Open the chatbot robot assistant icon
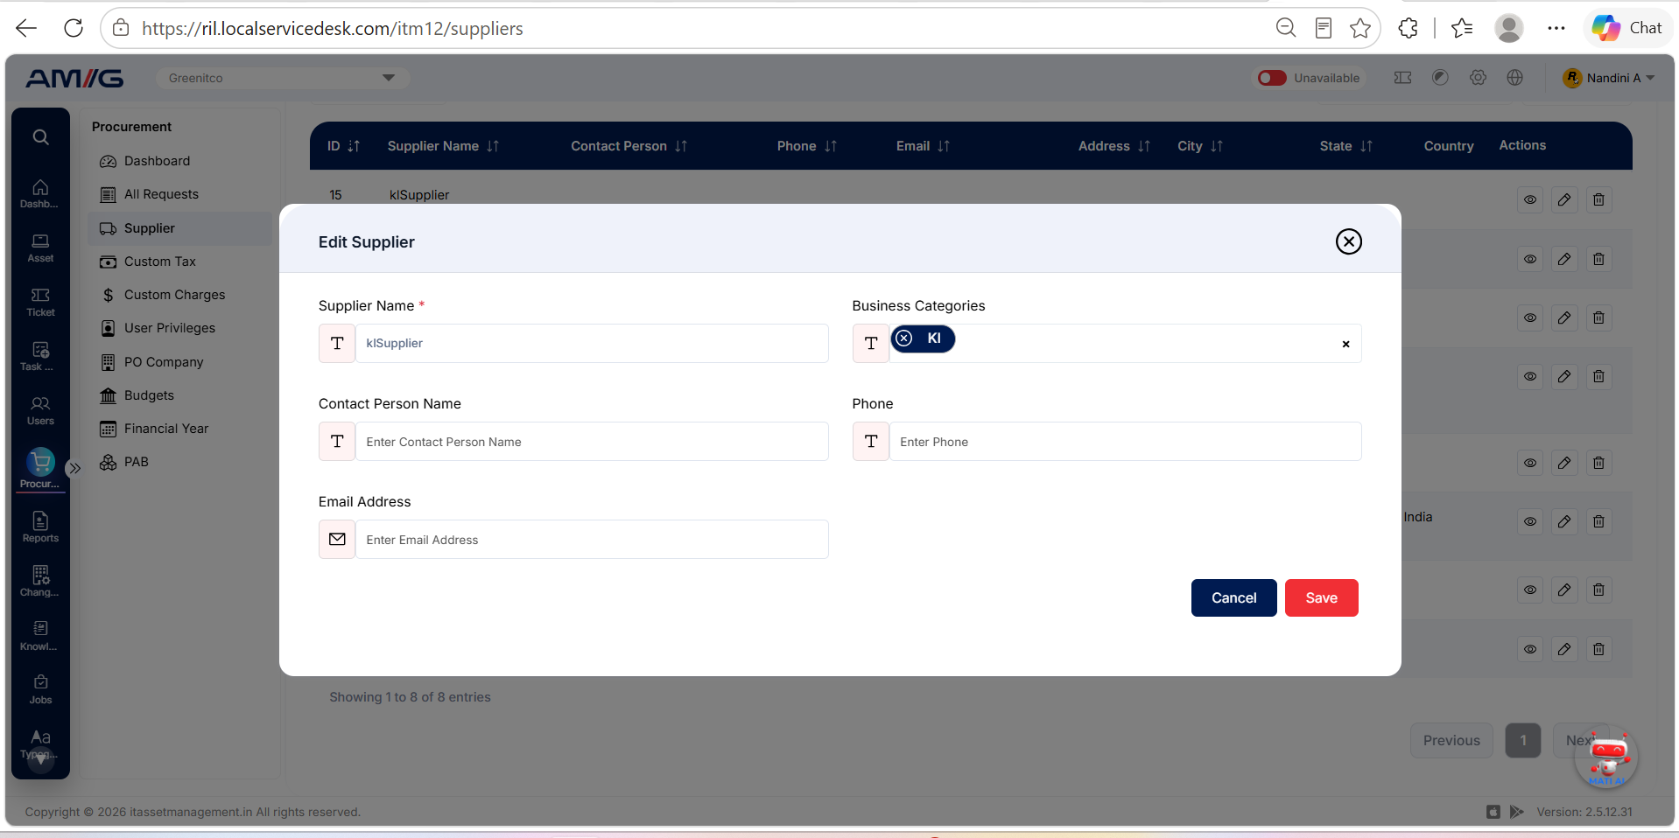Screen dimensions: 1679x838 [1607, 757]
